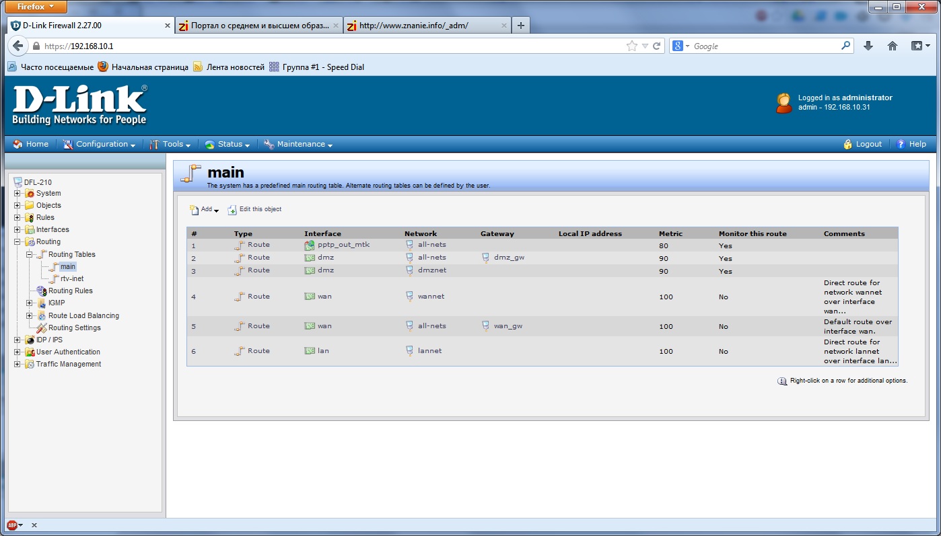Click Edit this object button
This screenshot has height=536, width=941.
(254, 210)
